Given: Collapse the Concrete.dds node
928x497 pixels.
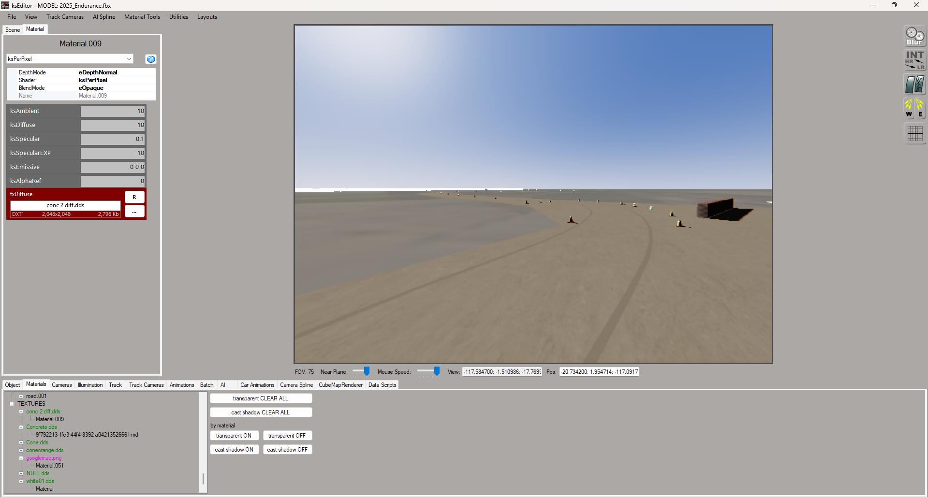Looking at the screenshot, I should (21, 427).
